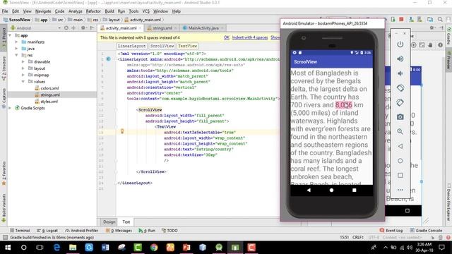The height and width of the screenshot is (254, 452).
Task: Open the Build menu
Action: coord(109,11)
